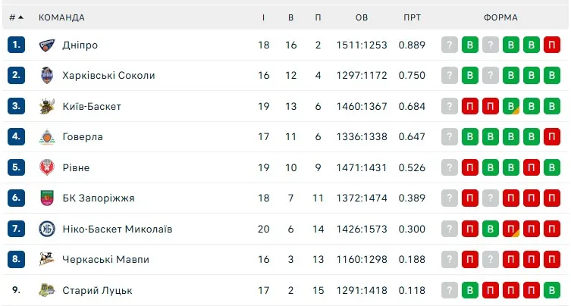Sort by the ПРТ column header
This screenshot has width=571, height=306.
(413, 17)
